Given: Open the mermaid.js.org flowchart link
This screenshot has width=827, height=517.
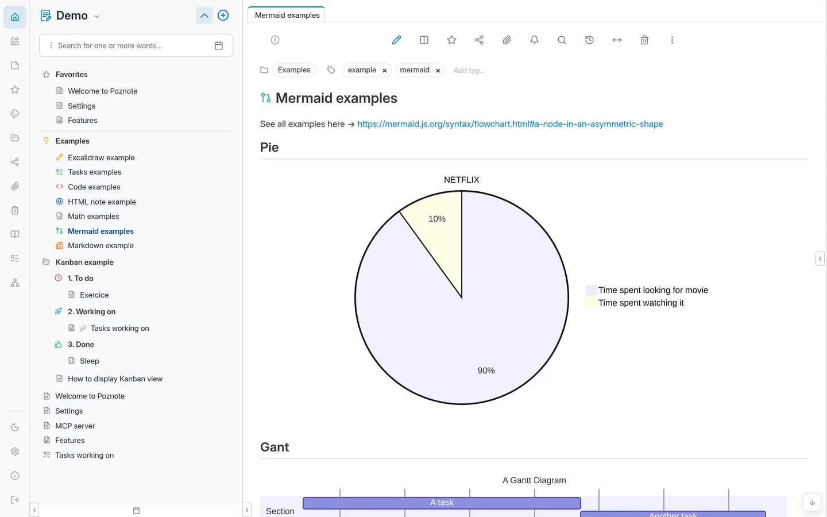Looking at the screenshot, I should pyautogui.click(x=510, y=124).
